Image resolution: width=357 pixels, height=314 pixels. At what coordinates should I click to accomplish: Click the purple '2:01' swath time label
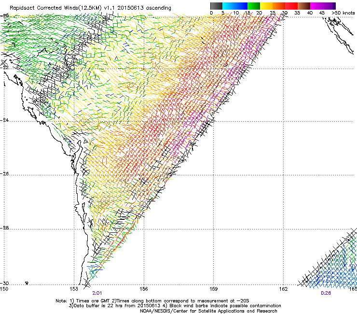click(x=97, y=293)
